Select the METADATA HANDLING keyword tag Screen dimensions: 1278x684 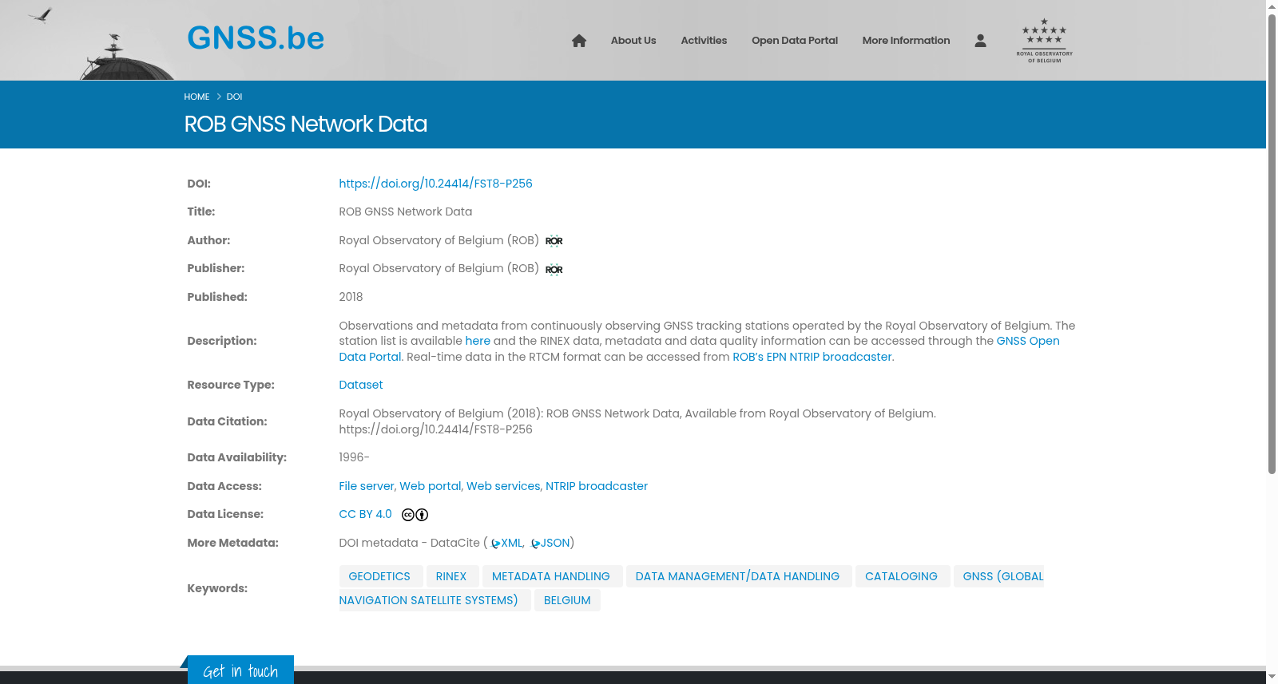[551, 576]
